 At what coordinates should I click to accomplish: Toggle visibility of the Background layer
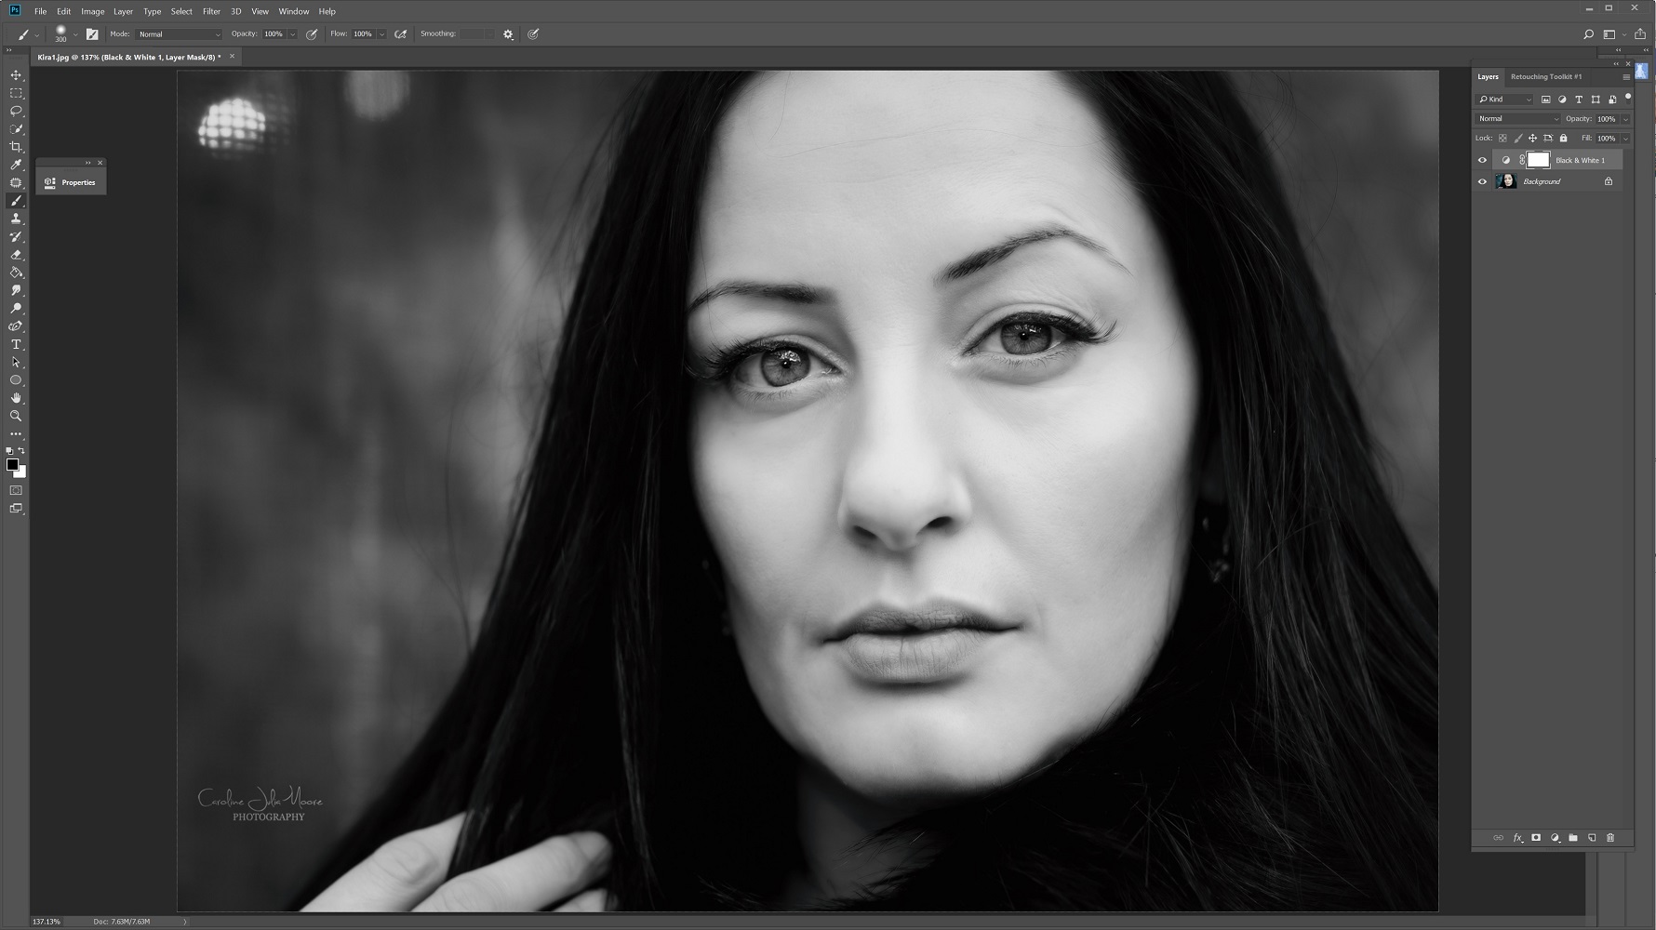coord(1482,181)
